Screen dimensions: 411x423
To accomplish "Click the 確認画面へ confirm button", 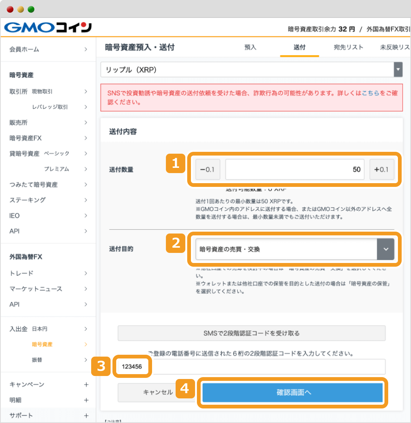I will point(293,392).
